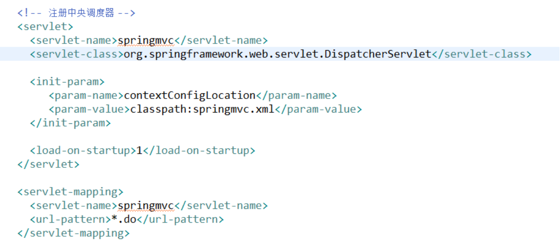Click the opening <servlet> tag
The image size is (560, 252).
click(45, 27)
